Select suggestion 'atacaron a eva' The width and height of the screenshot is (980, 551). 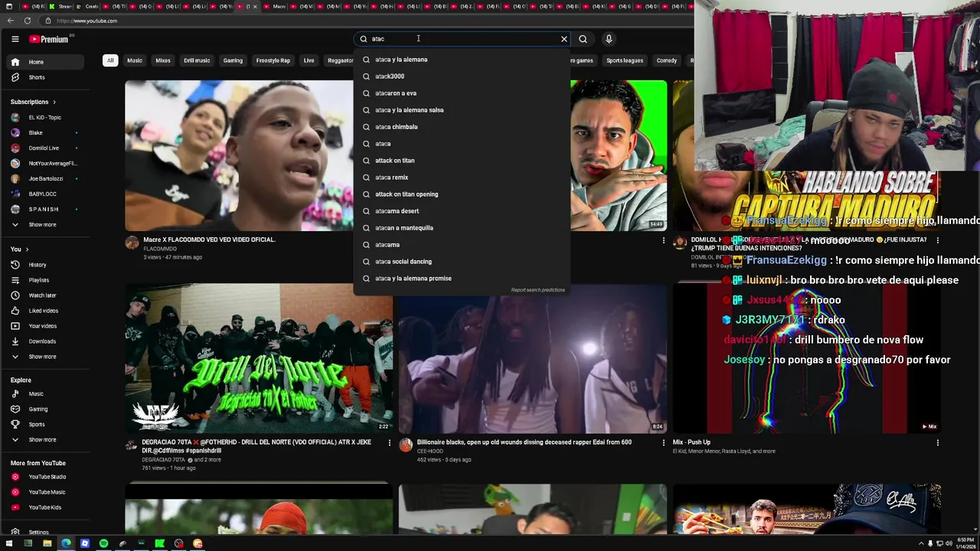[x=462, y=93]
